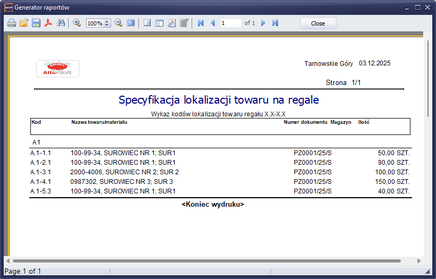
Task: Zoom out with the magnifier minus icon
Action: [118, 23]
